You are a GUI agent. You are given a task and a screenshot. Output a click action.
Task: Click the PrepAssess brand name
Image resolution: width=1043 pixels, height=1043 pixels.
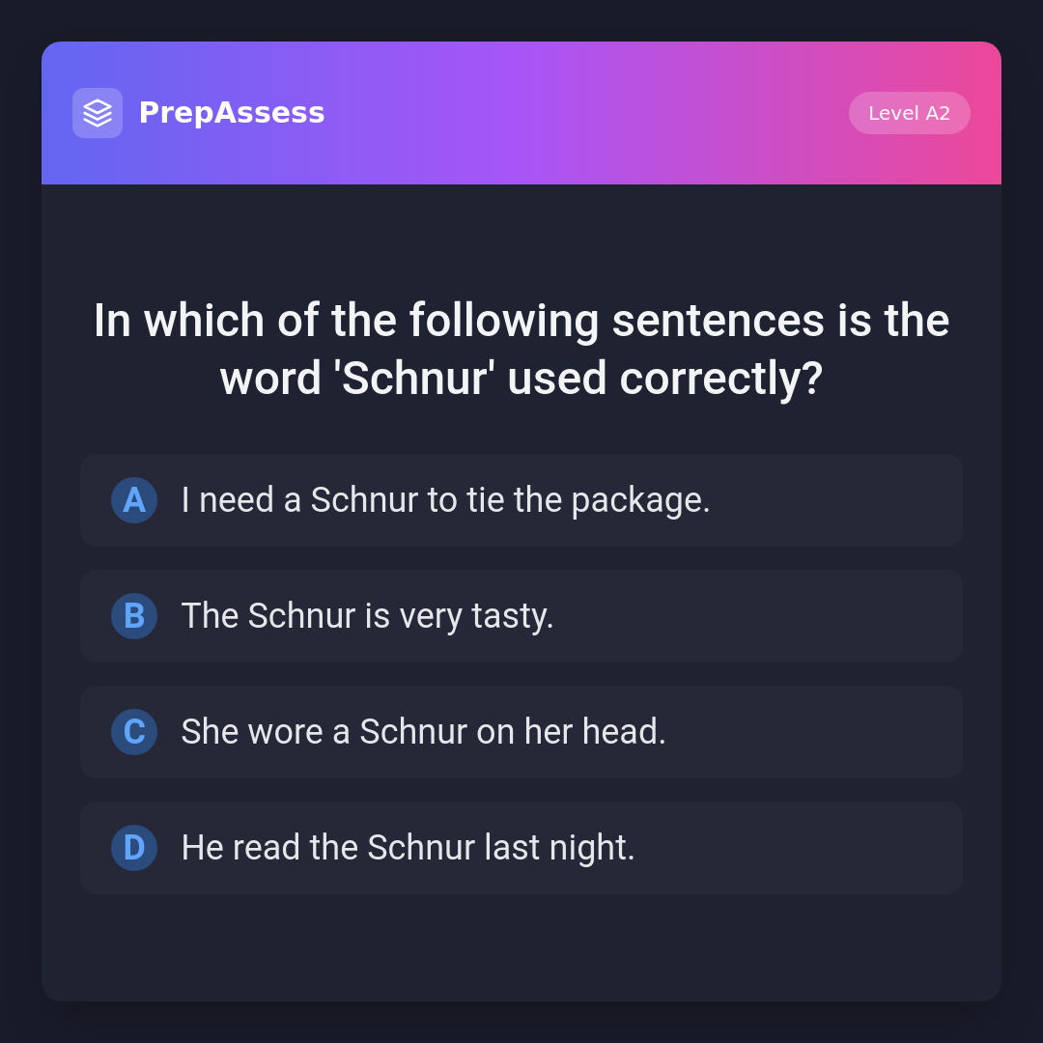click(x=232, y=113)
